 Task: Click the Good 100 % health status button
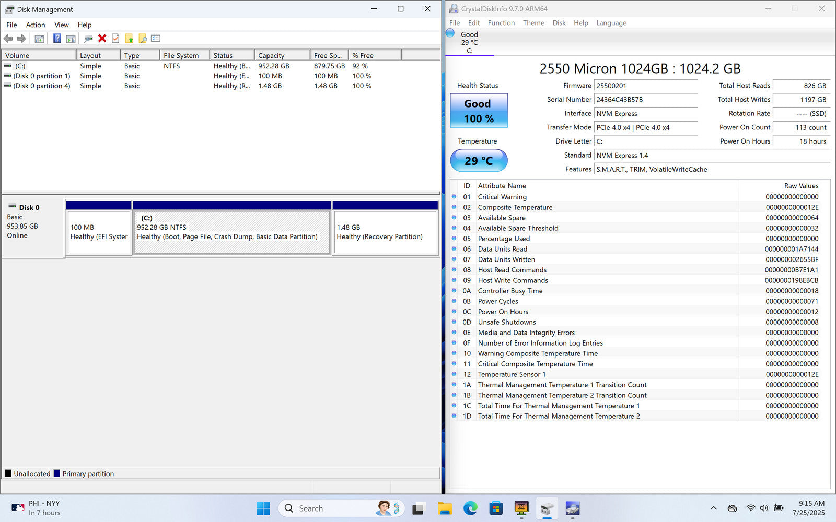coord(479,111)
